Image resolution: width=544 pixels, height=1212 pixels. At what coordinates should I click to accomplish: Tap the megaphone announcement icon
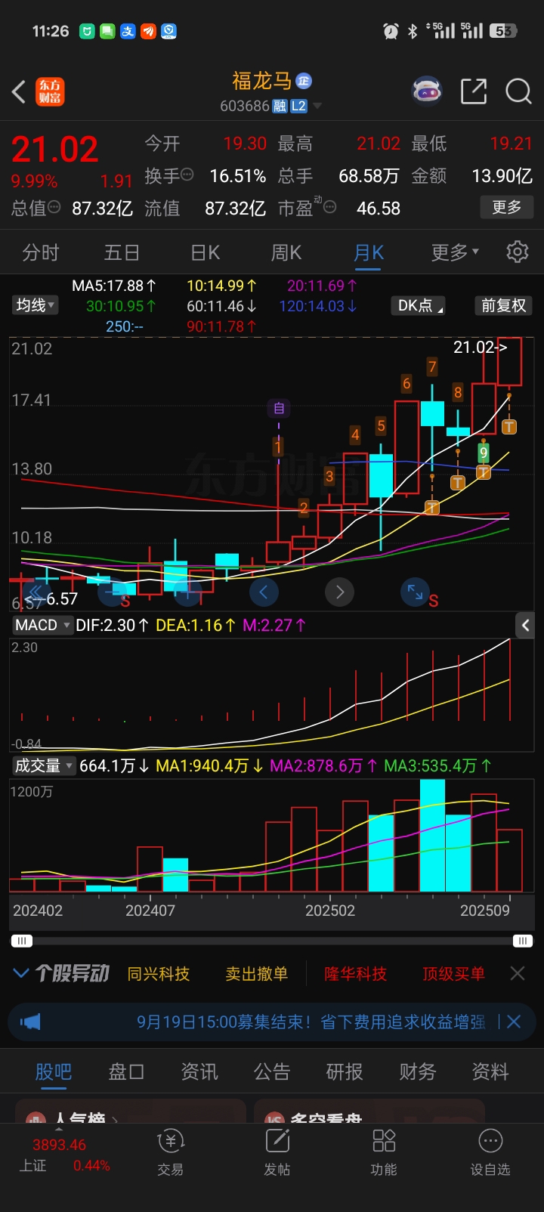tap(30, 1022)
